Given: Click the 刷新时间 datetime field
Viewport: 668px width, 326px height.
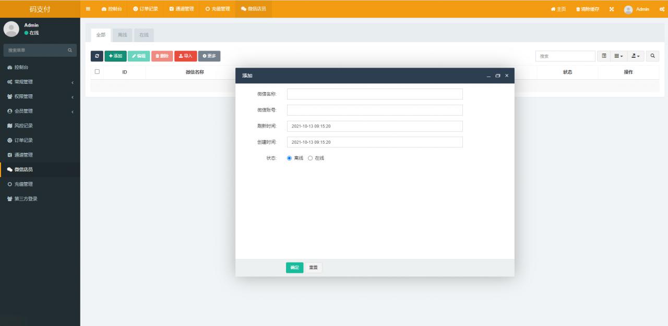Looking at the screenshot, I should point(375,126).
